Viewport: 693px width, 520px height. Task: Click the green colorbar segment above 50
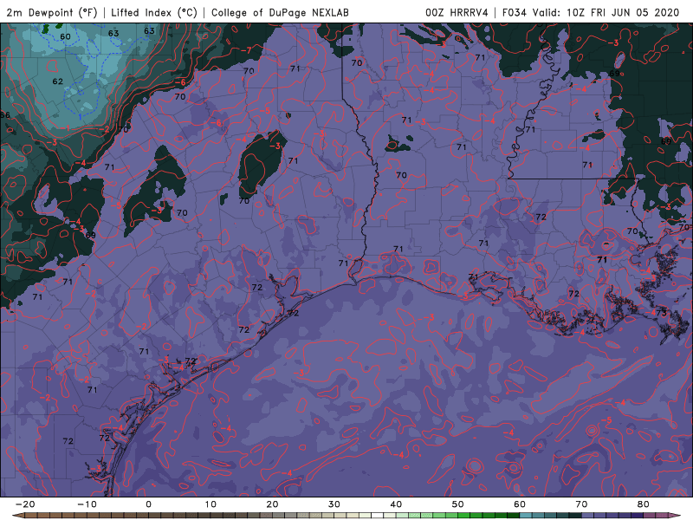(x=464, y=516)
